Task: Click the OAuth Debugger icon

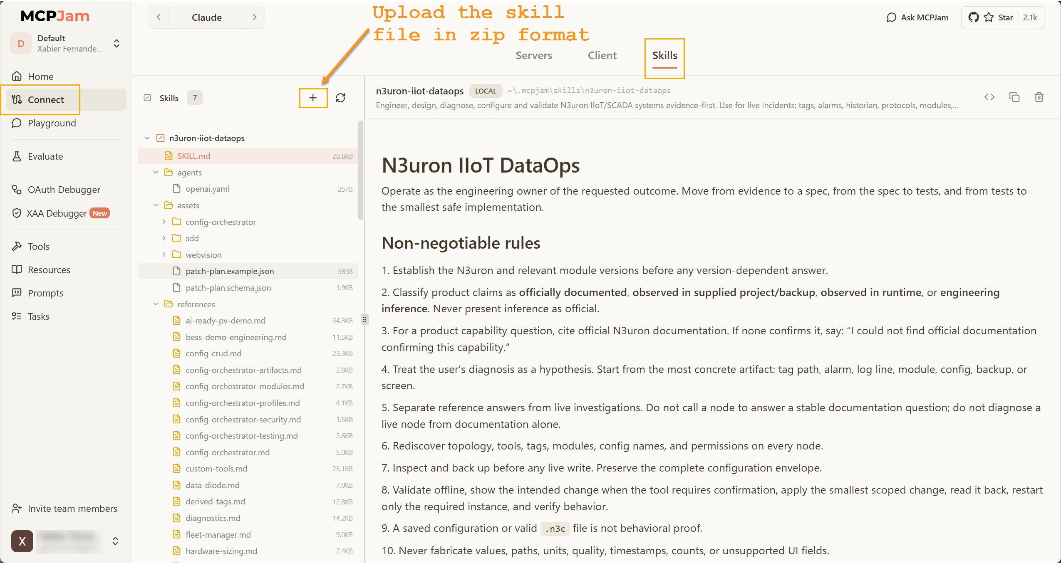Action: 17,189
